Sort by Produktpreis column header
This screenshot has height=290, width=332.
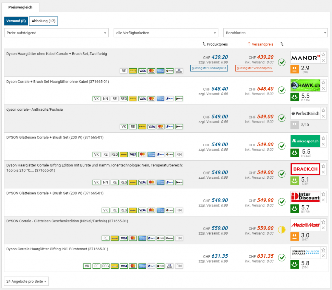215,44
